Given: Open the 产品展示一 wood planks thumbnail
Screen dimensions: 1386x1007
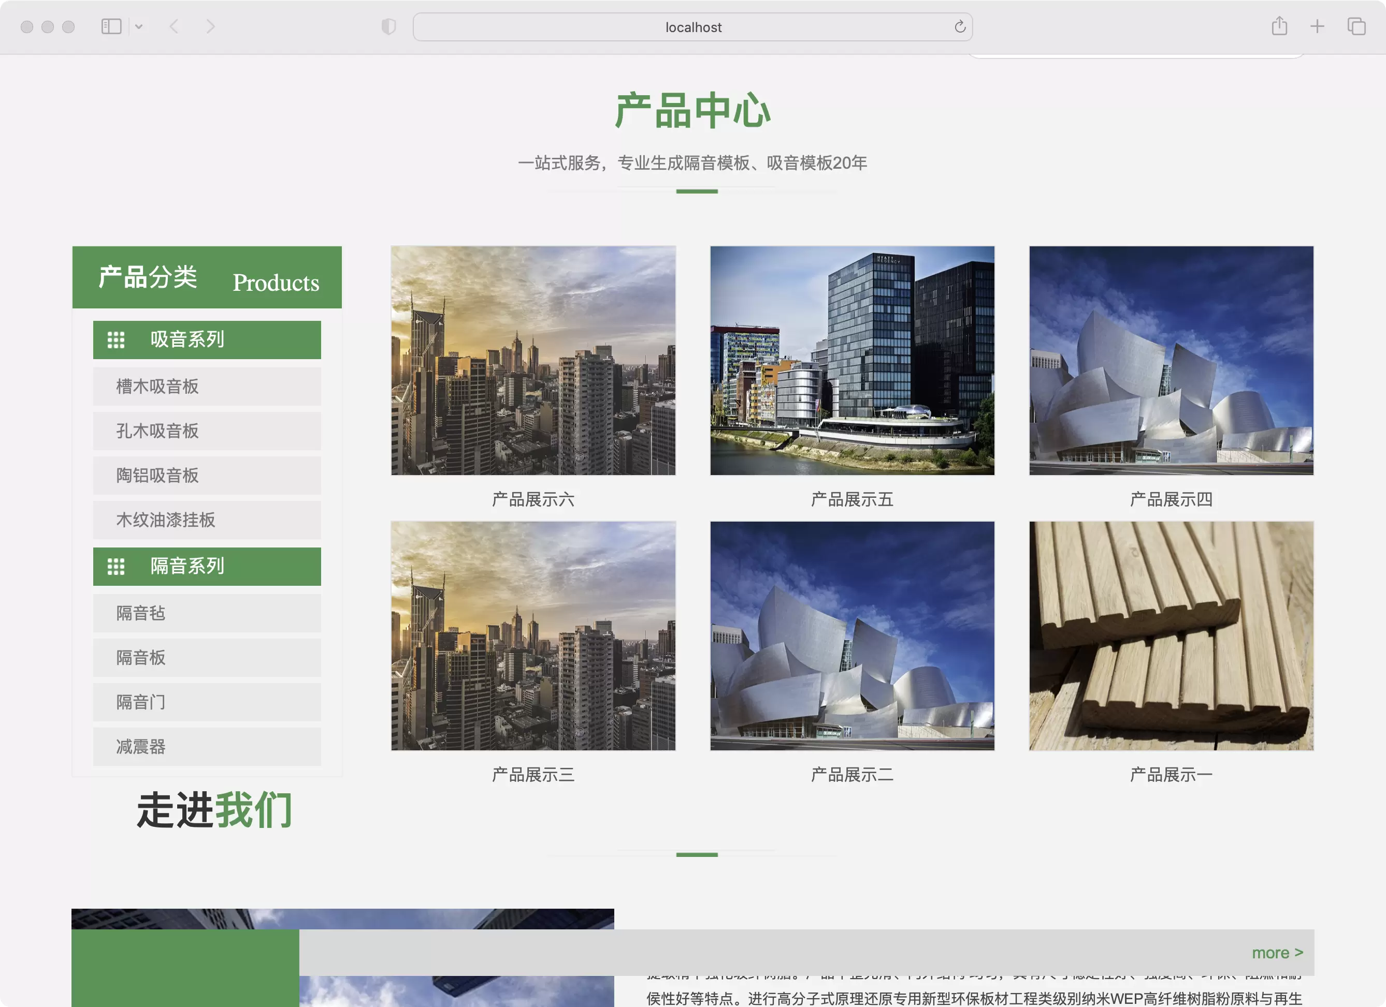Looking at the screenshot, I should coord(1171,635).
